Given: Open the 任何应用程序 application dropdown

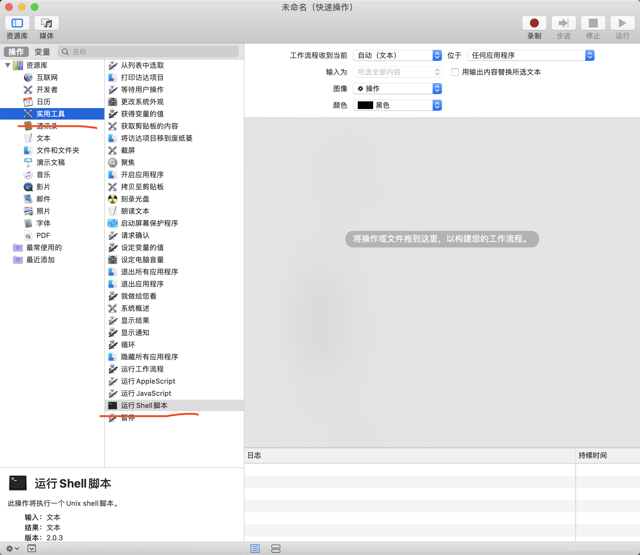Looking at the screenshot, I should (531, 55).
